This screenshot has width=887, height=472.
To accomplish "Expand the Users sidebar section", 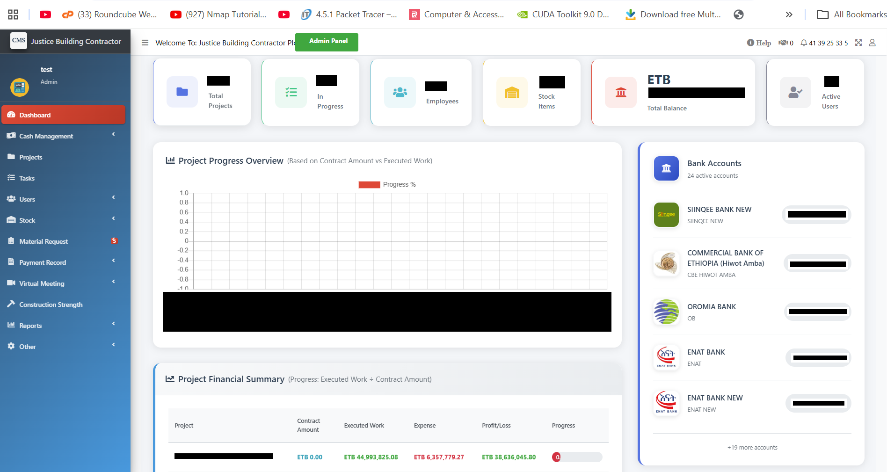I will pos(64,199).
